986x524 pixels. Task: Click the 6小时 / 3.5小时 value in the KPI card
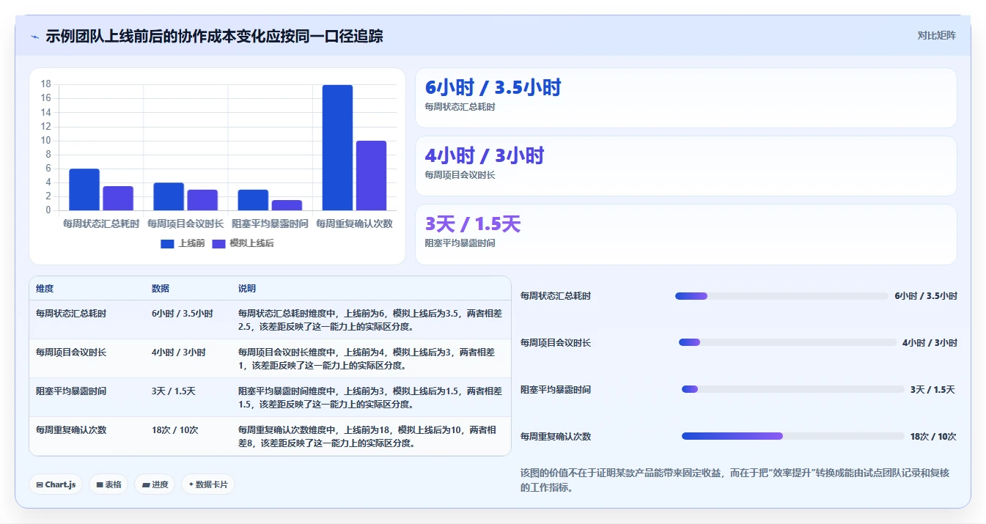pos(493,88)
